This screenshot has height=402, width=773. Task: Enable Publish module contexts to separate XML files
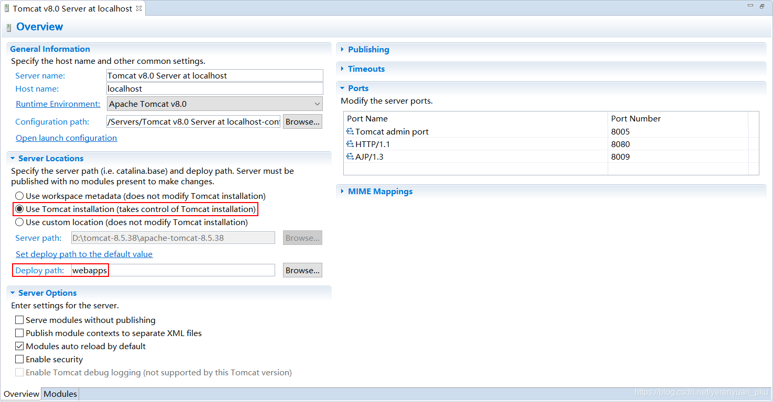coord(19,333)
